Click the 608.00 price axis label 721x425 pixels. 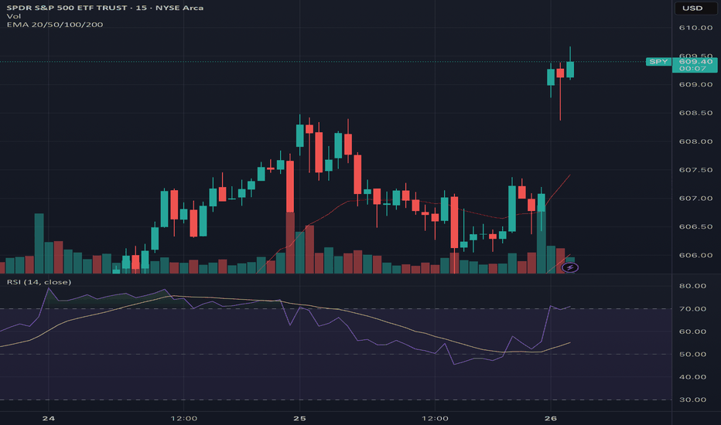pyautogui.click(x=695, y=141)
